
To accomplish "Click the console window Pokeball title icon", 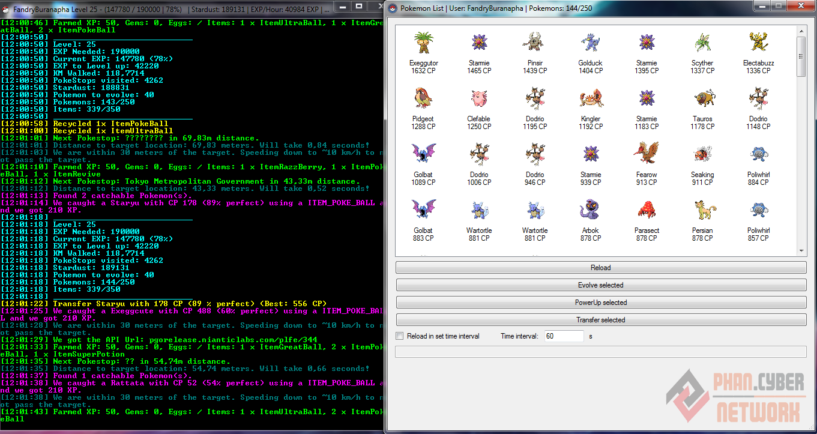I will pos(5,9).
